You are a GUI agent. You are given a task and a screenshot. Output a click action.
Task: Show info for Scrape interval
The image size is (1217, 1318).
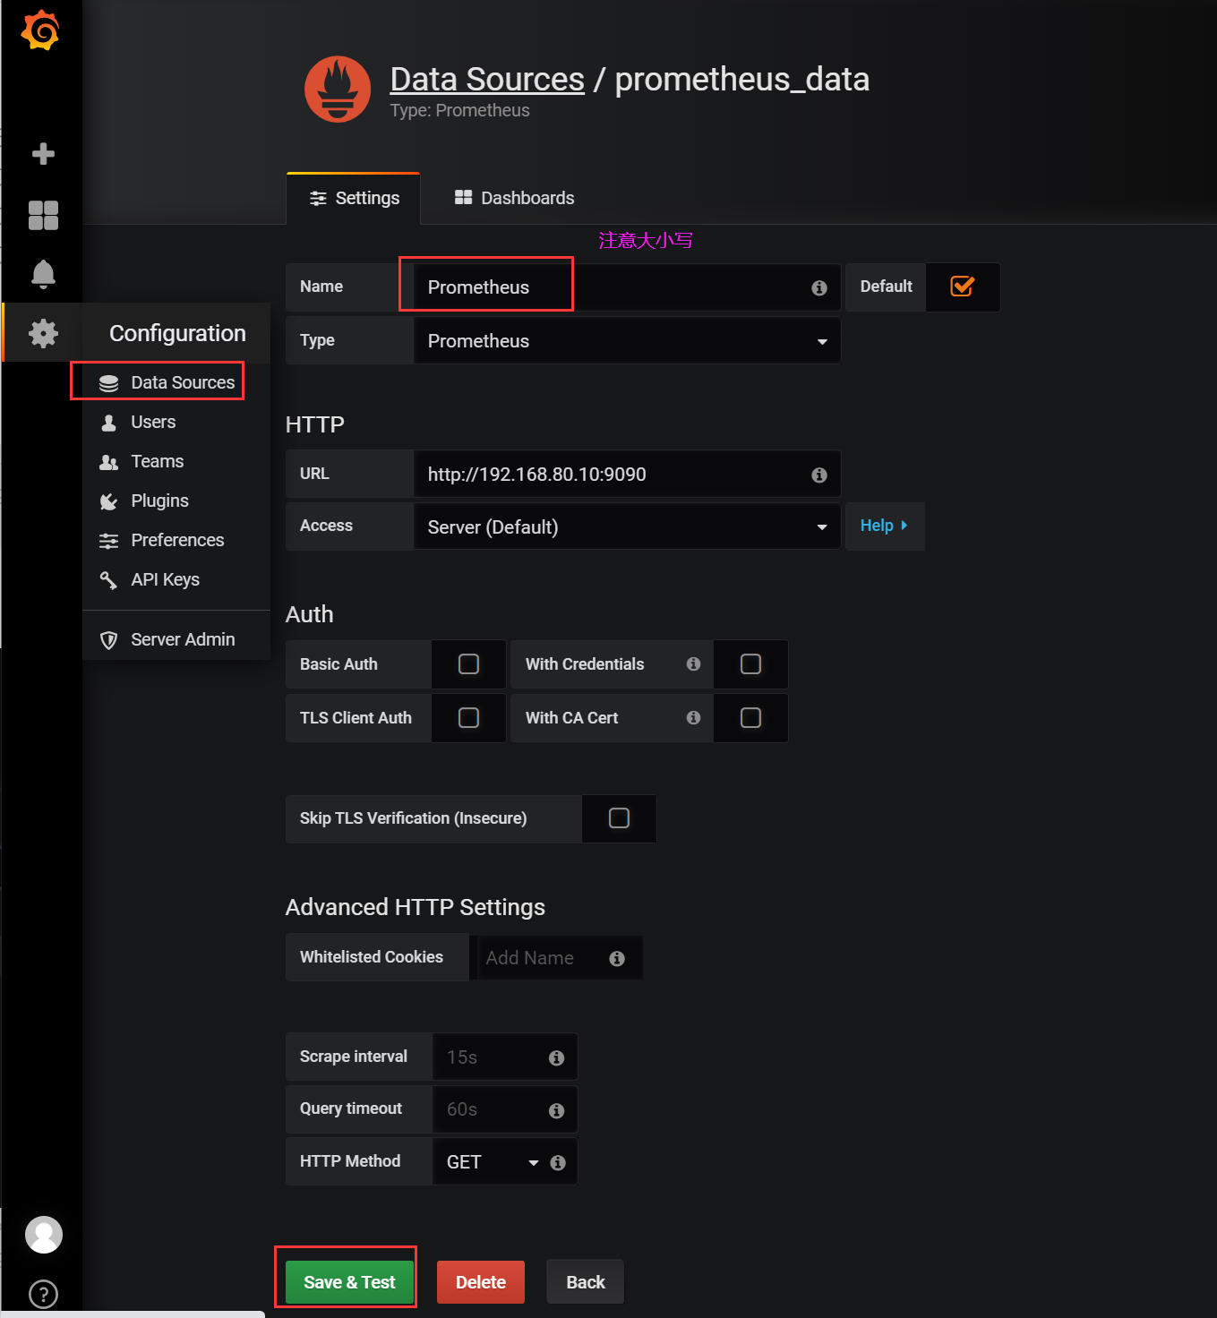pyautogui.click(x=556, y=1057)
